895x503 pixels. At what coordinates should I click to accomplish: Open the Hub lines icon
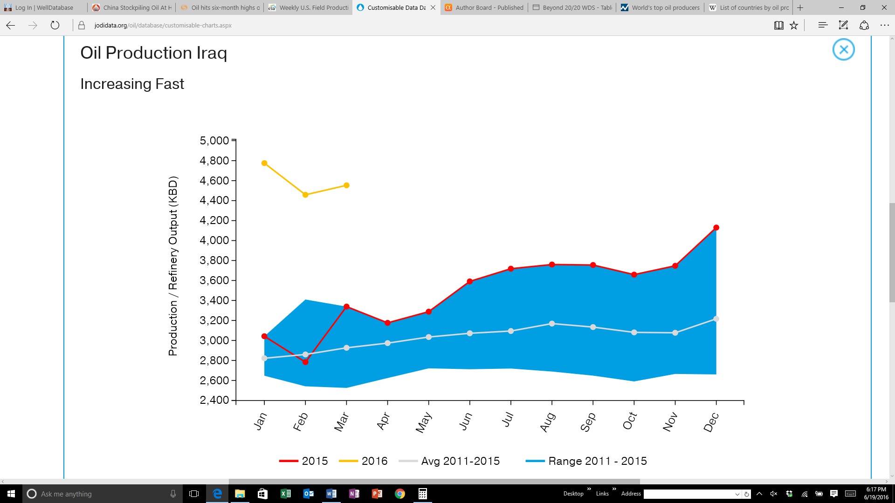tap(823, 25)
